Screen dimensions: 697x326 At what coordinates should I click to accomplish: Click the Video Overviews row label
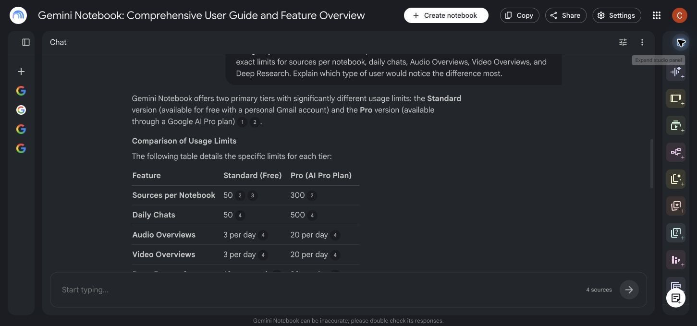164,255
